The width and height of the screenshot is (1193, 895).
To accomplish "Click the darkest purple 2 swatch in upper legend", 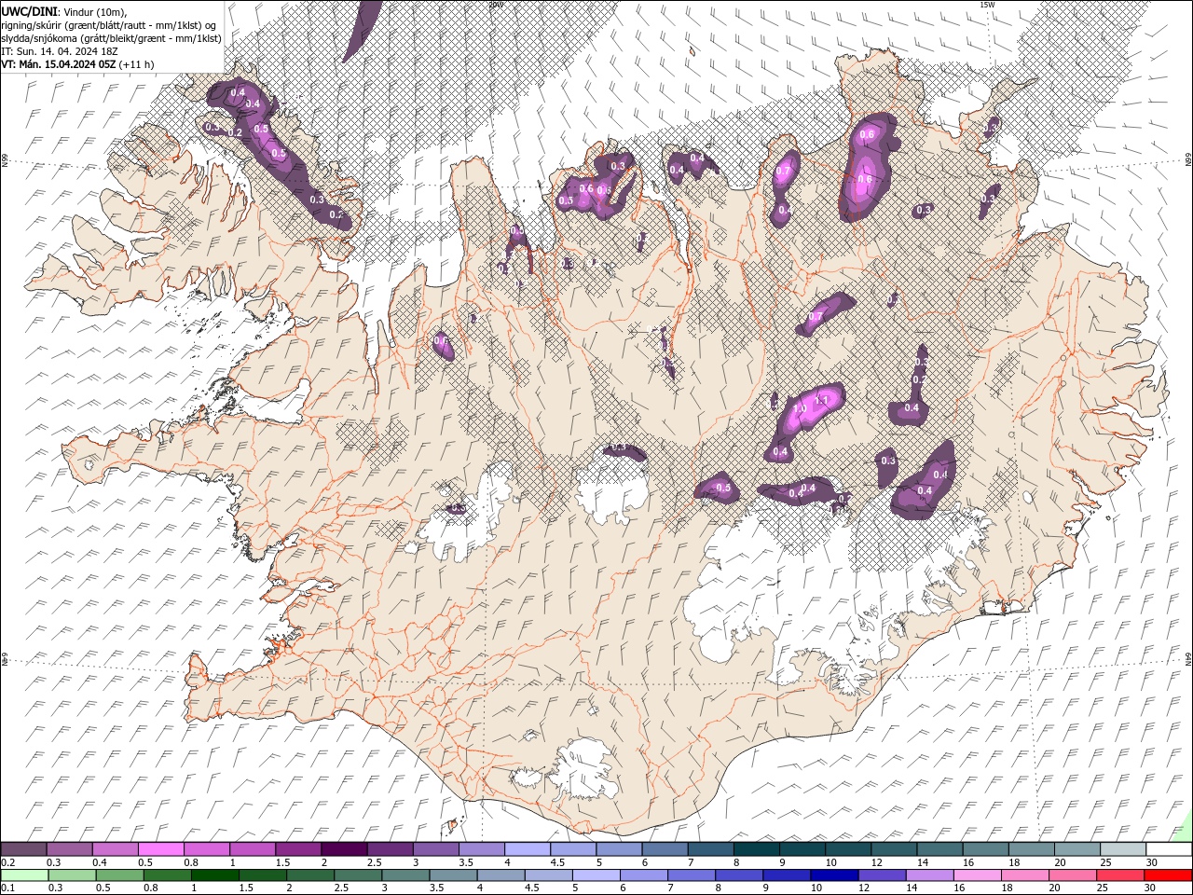I will click(x=344, y=849).
